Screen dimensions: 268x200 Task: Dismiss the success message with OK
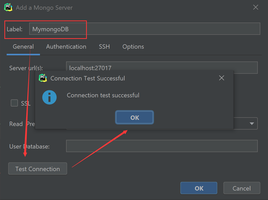pos(134,117)
